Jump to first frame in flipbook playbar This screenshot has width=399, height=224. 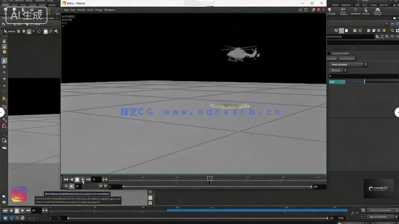click(66, 179)
